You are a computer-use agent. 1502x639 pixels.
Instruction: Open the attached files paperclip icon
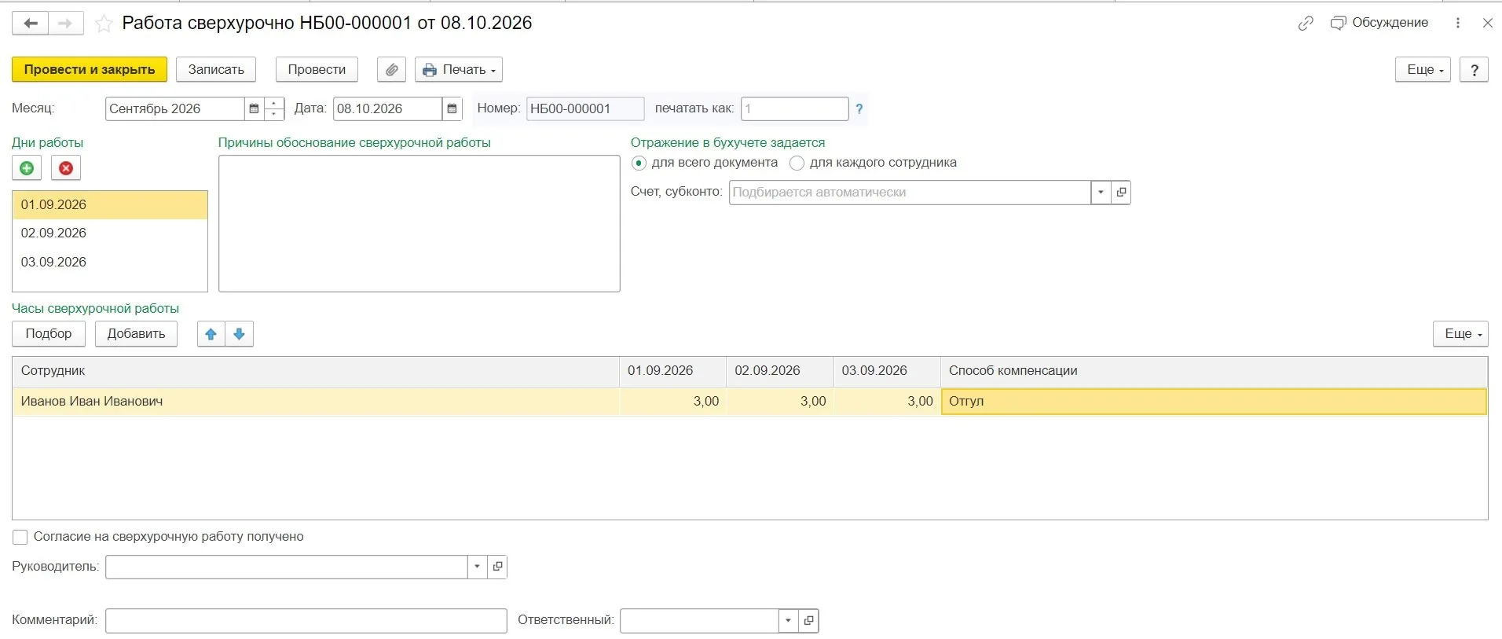point(391,69)
